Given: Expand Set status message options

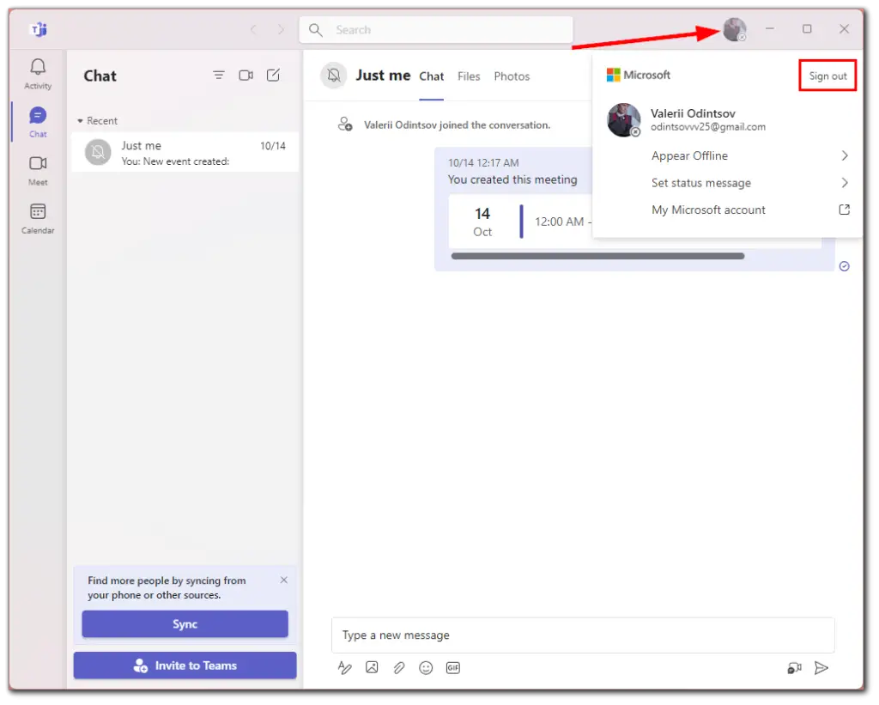Looking at the screenshot, I should tap(701, 182).
